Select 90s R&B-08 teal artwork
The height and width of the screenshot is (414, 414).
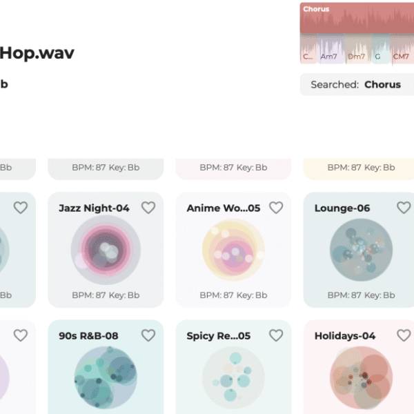click(x=106, y=377)
